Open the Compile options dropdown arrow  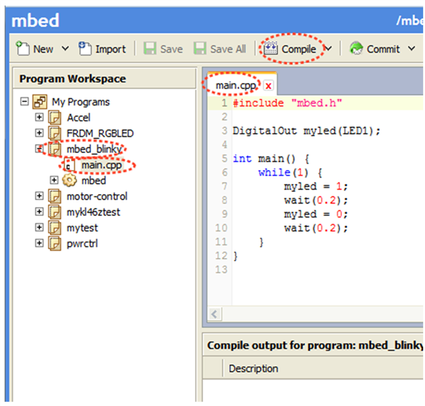click(x=328, y=49)
